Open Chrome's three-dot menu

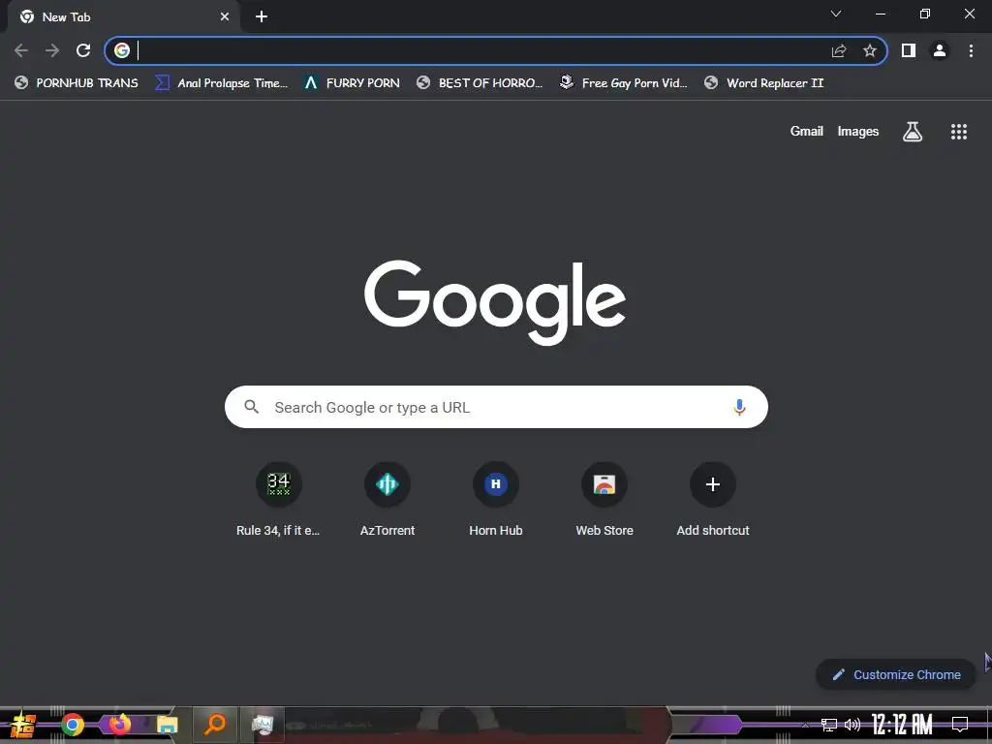click(971, 50)
